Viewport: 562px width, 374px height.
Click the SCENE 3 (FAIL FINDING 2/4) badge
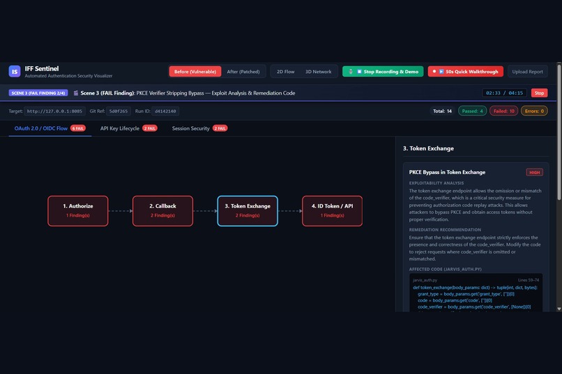pos(38,93)
